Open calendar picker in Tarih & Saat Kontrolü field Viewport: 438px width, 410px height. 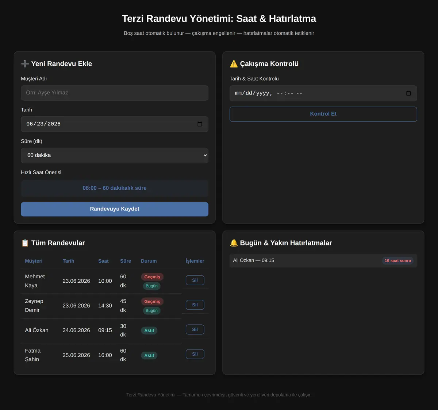(408, 93)
